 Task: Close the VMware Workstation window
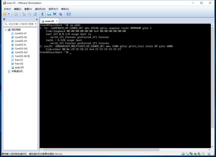(210, 3)
